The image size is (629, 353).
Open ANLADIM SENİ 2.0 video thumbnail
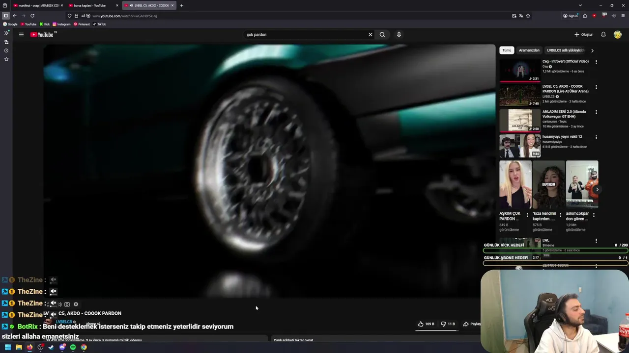pyautogui.click(x=520, y=120)
